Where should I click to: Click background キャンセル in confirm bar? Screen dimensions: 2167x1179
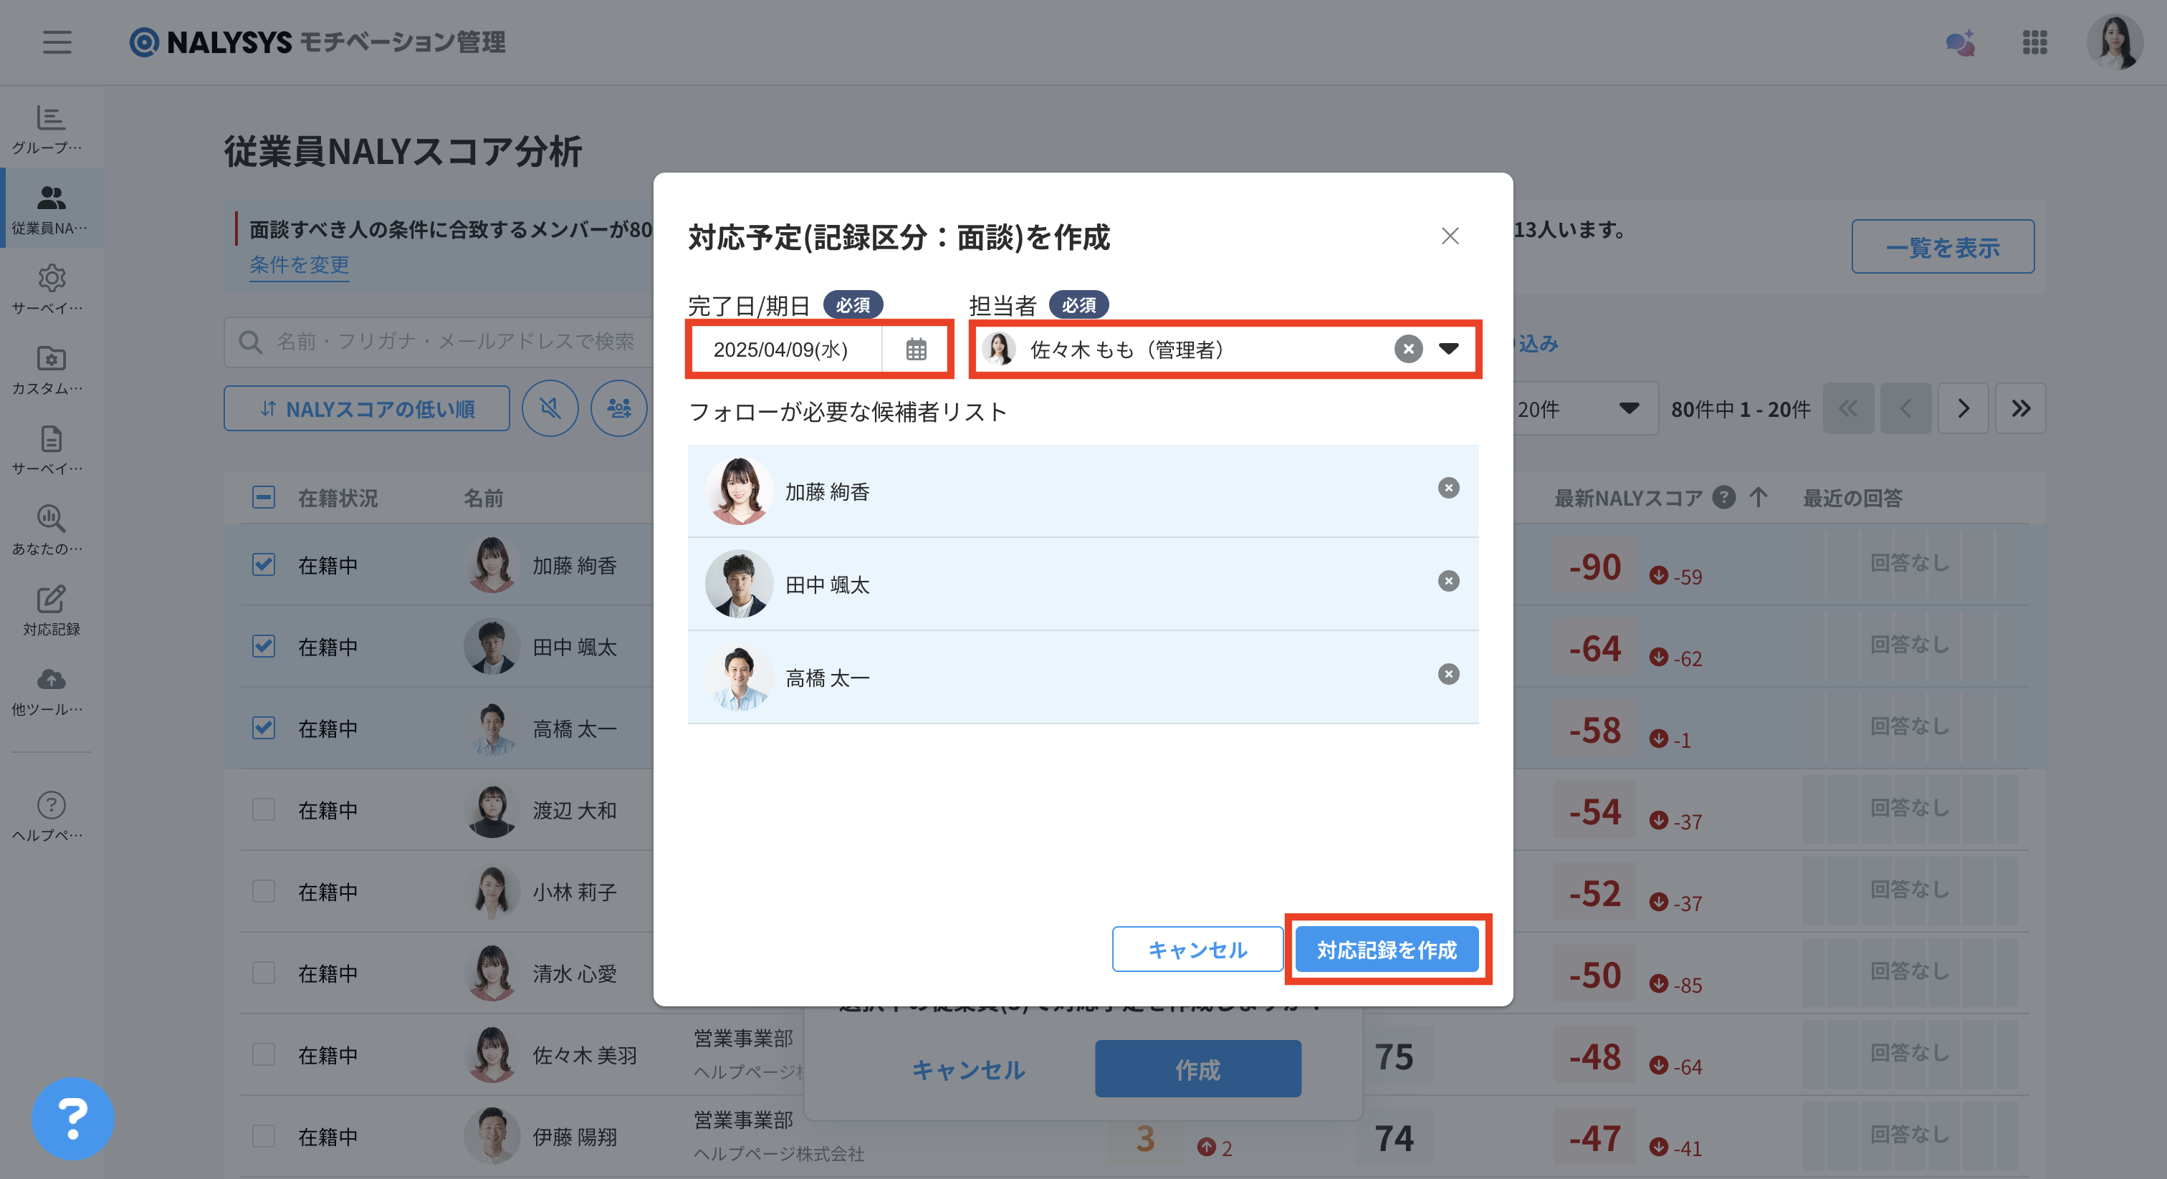(968, 1069)
